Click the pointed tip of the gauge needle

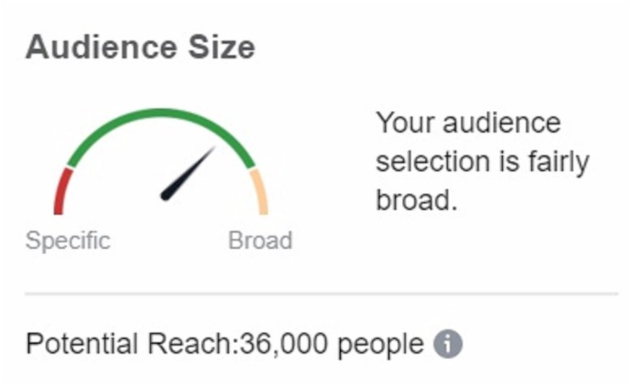coord(212,151)
